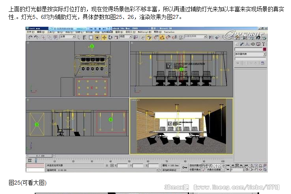Click the Camera perspective viewport
The width and height of the screenshot is (291, 194).
click(x=181, y=126)
